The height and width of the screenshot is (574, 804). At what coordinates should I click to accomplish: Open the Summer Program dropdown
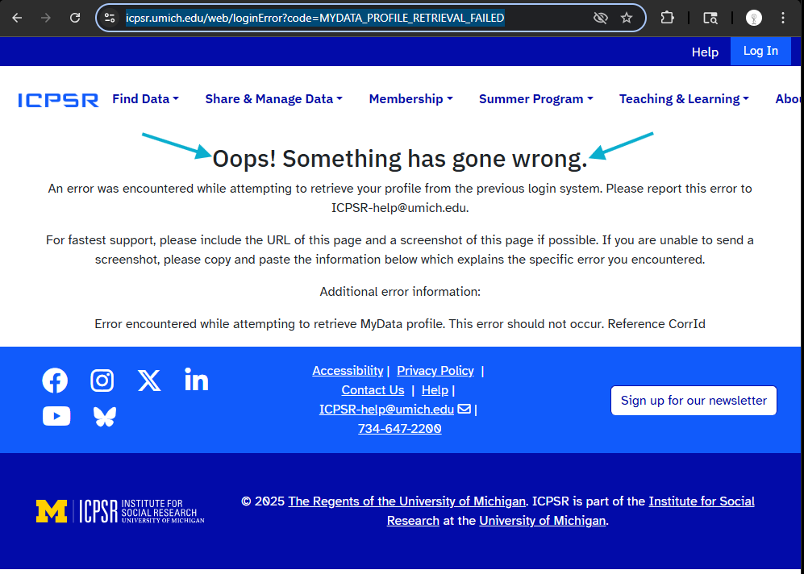pyautogui.click(x=535, y=99)
